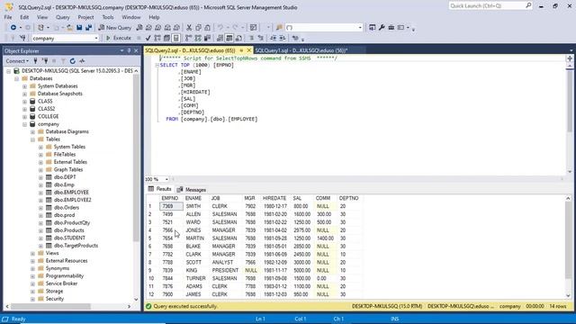The image size is (576, 324).
Task: Click the SAL cell 5000.00
Action: (302, 270)
